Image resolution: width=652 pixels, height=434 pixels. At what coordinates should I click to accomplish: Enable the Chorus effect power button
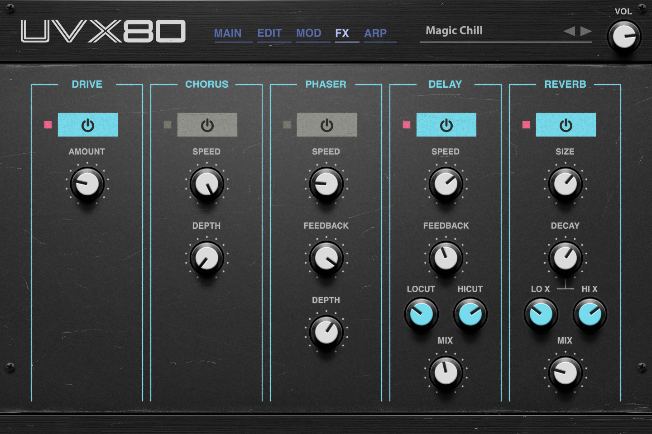click(207, 125)
